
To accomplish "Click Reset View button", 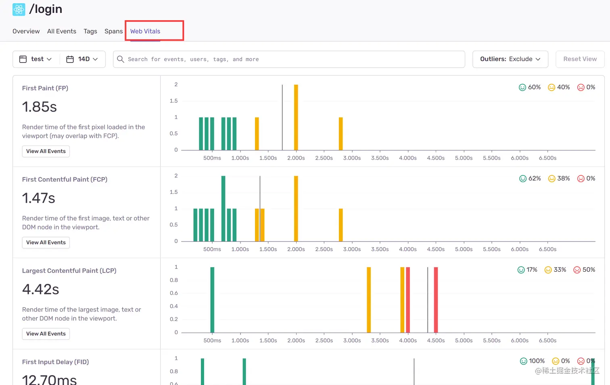I will [580, 59].
